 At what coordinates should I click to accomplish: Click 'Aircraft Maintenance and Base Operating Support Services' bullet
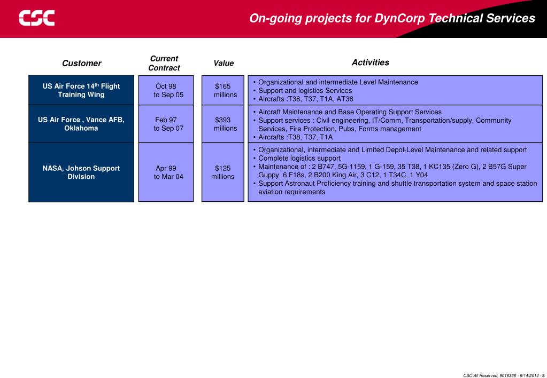[x=348, y=112]
